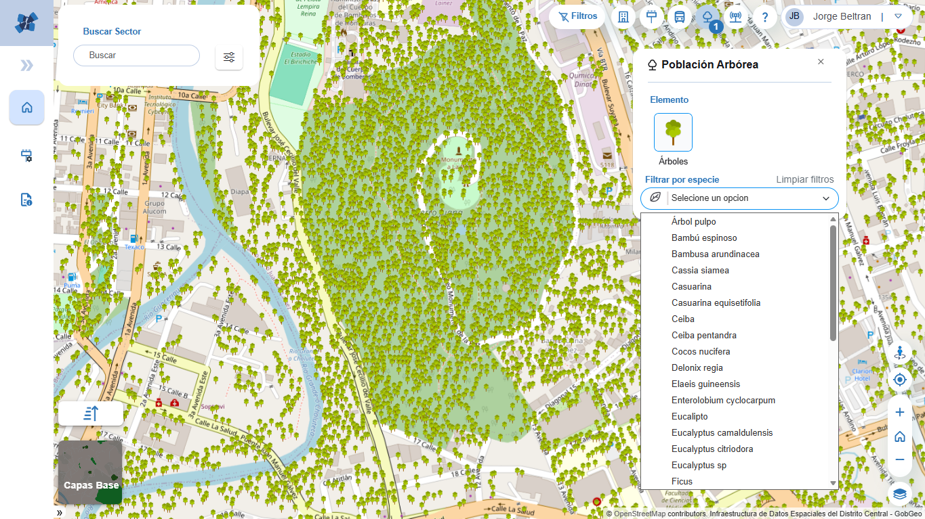Image resolution: width=925 pixels, height=519 pixels.
Task: Open the street view pegman icon
Action: coord(900,353)
